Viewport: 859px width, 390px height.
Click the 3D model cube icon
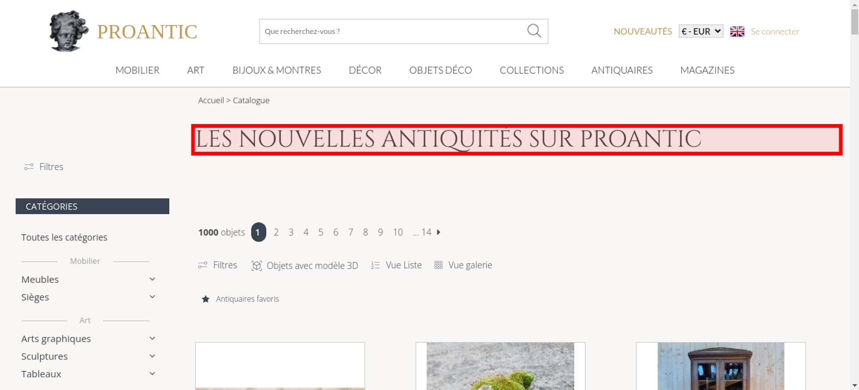256,265
